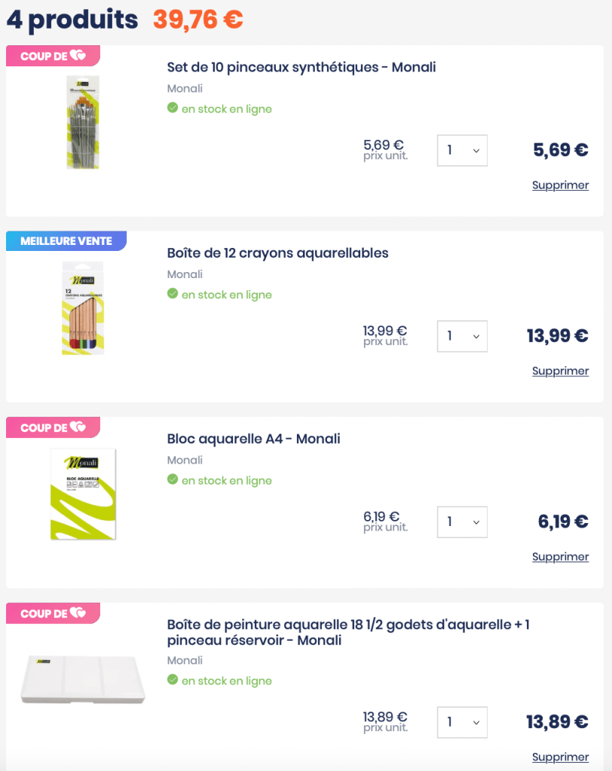Viewport: 612px width, 771px height.
Task: Delete Bloc aquarelle A4 from the cart
Action: tap(560, 557)
